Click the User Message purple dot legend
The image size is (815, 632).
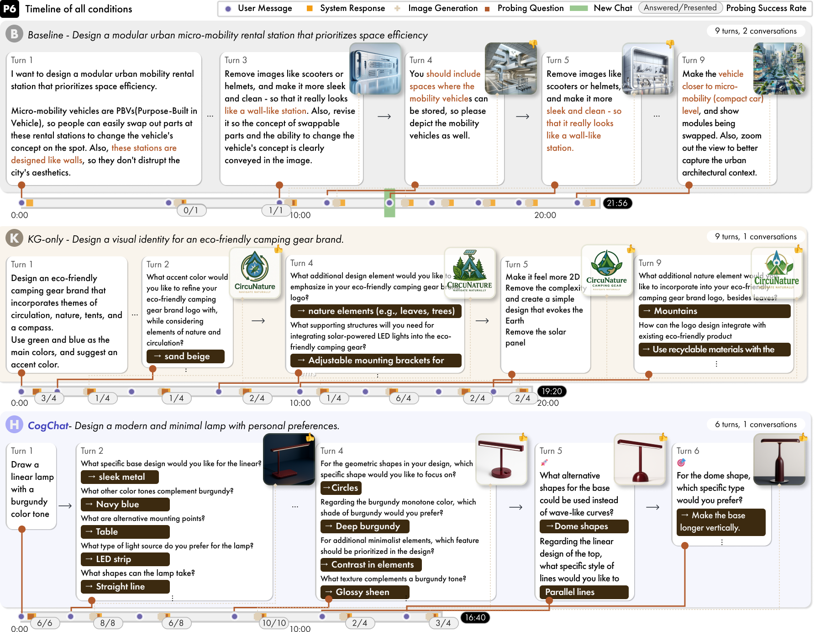tap(228, 8)
